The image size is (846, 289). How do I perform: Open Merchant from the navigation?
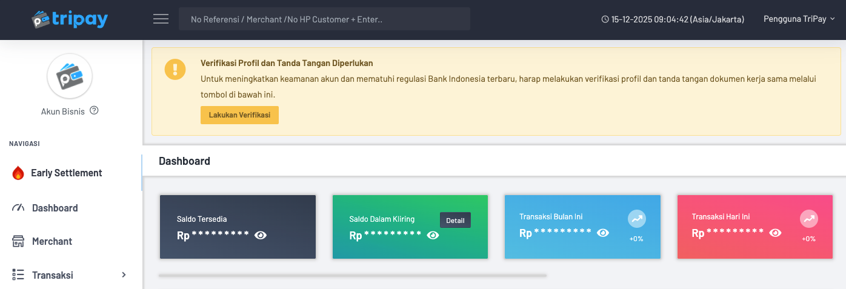coord(52,241)
